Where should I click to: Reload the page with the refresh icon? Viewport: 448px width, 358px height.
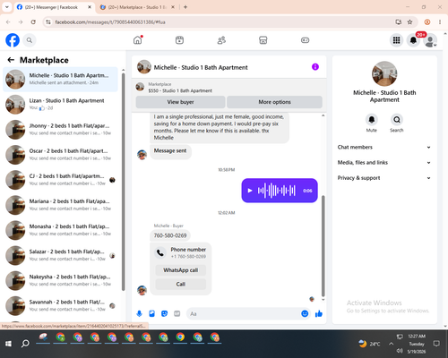[33, 22]
